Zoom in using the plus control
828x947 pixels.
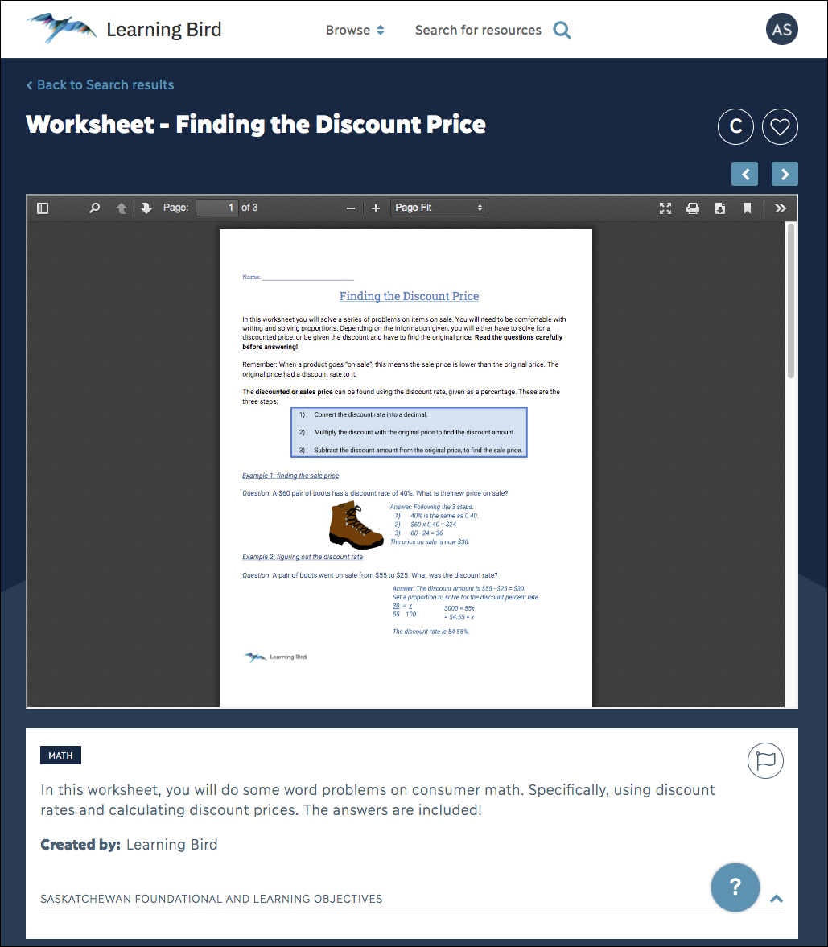[x=375, y=208]
